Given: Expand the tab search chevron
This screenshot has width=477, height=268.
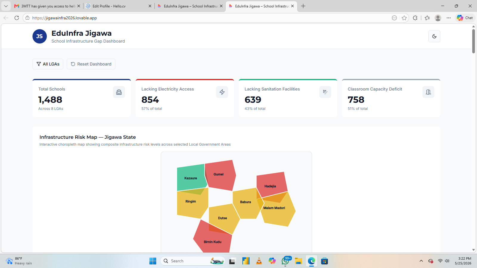Looking at the screenshot, I should click(6, 6).
